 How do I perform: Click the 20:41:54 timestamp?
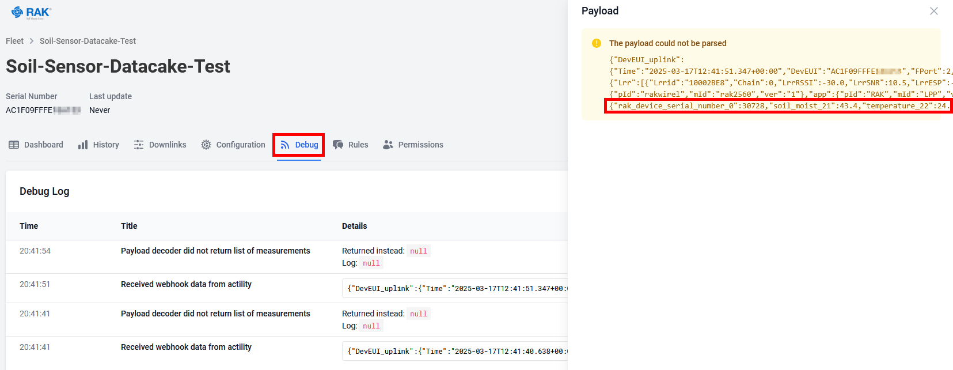pos(35,251)
